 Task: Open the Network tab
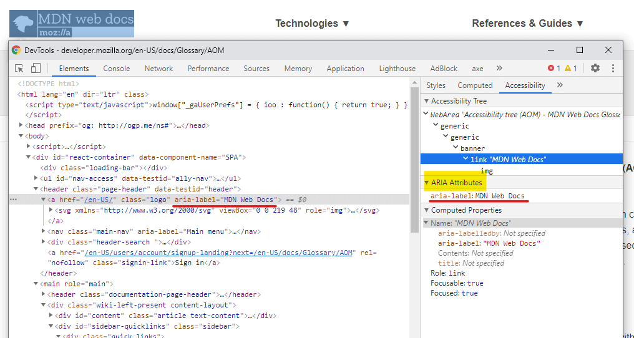158,69
